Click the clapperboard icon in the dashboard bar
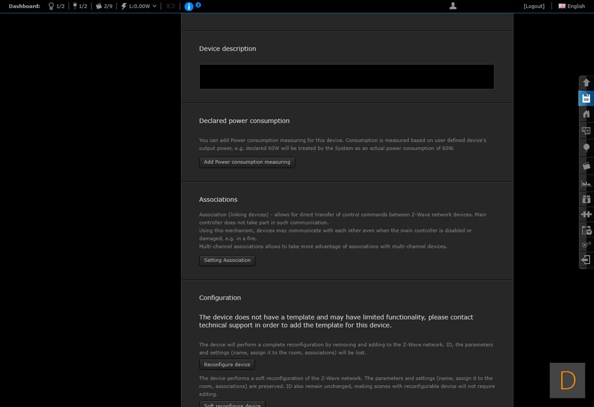This screenshot has width=594, height=407. pyautogui.click(x=99, y=6)
